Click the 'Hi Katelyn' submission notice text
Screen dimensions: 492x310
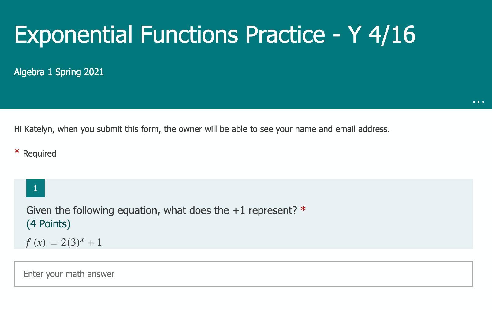pyautogui.click(x=202, y=129)
